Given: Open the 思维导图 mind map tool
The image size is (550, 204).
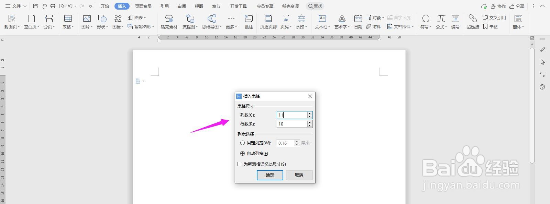Looking at the screenshot, I should click(212, 22).
